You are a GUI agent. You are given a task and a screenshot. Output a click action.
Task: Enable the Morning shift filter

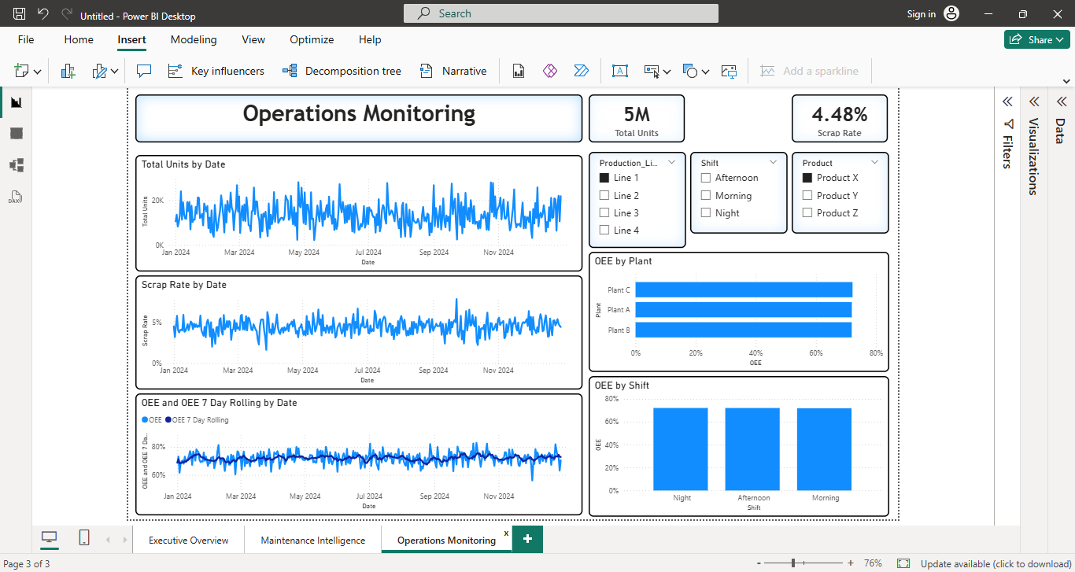706,195
